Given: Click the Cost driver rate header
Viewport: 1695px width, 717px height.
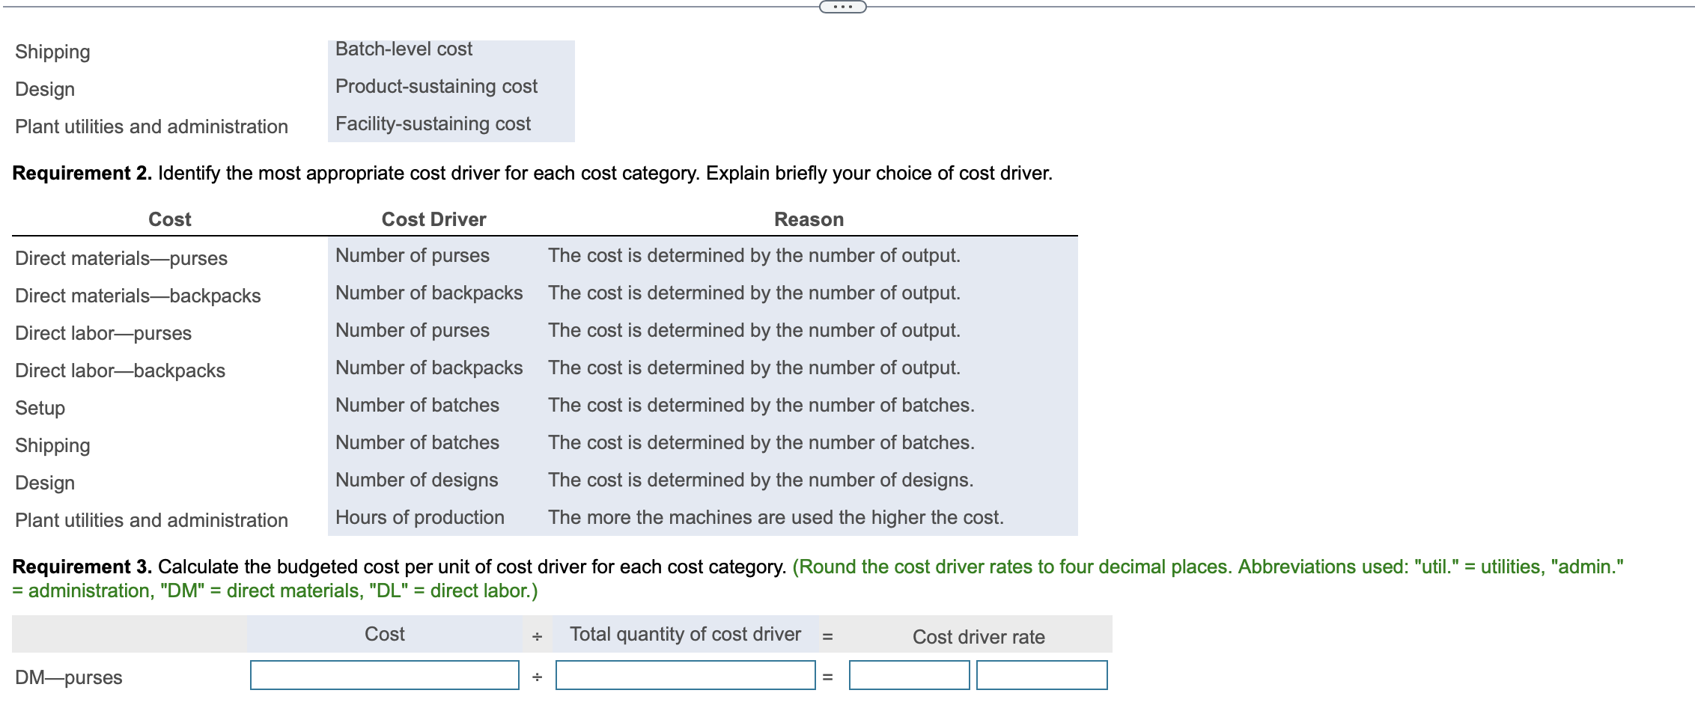Looking at the screenshot, I should (x=979, y=638).
